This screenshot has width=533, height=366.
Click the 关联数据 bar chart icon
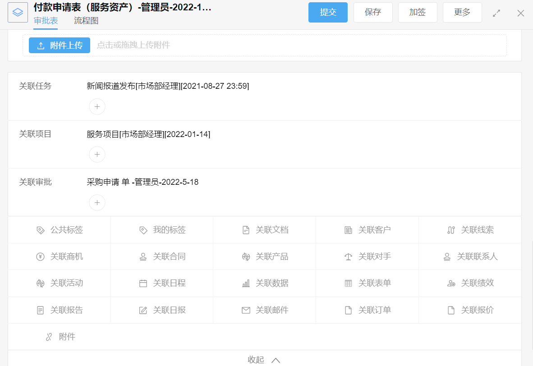246,284
